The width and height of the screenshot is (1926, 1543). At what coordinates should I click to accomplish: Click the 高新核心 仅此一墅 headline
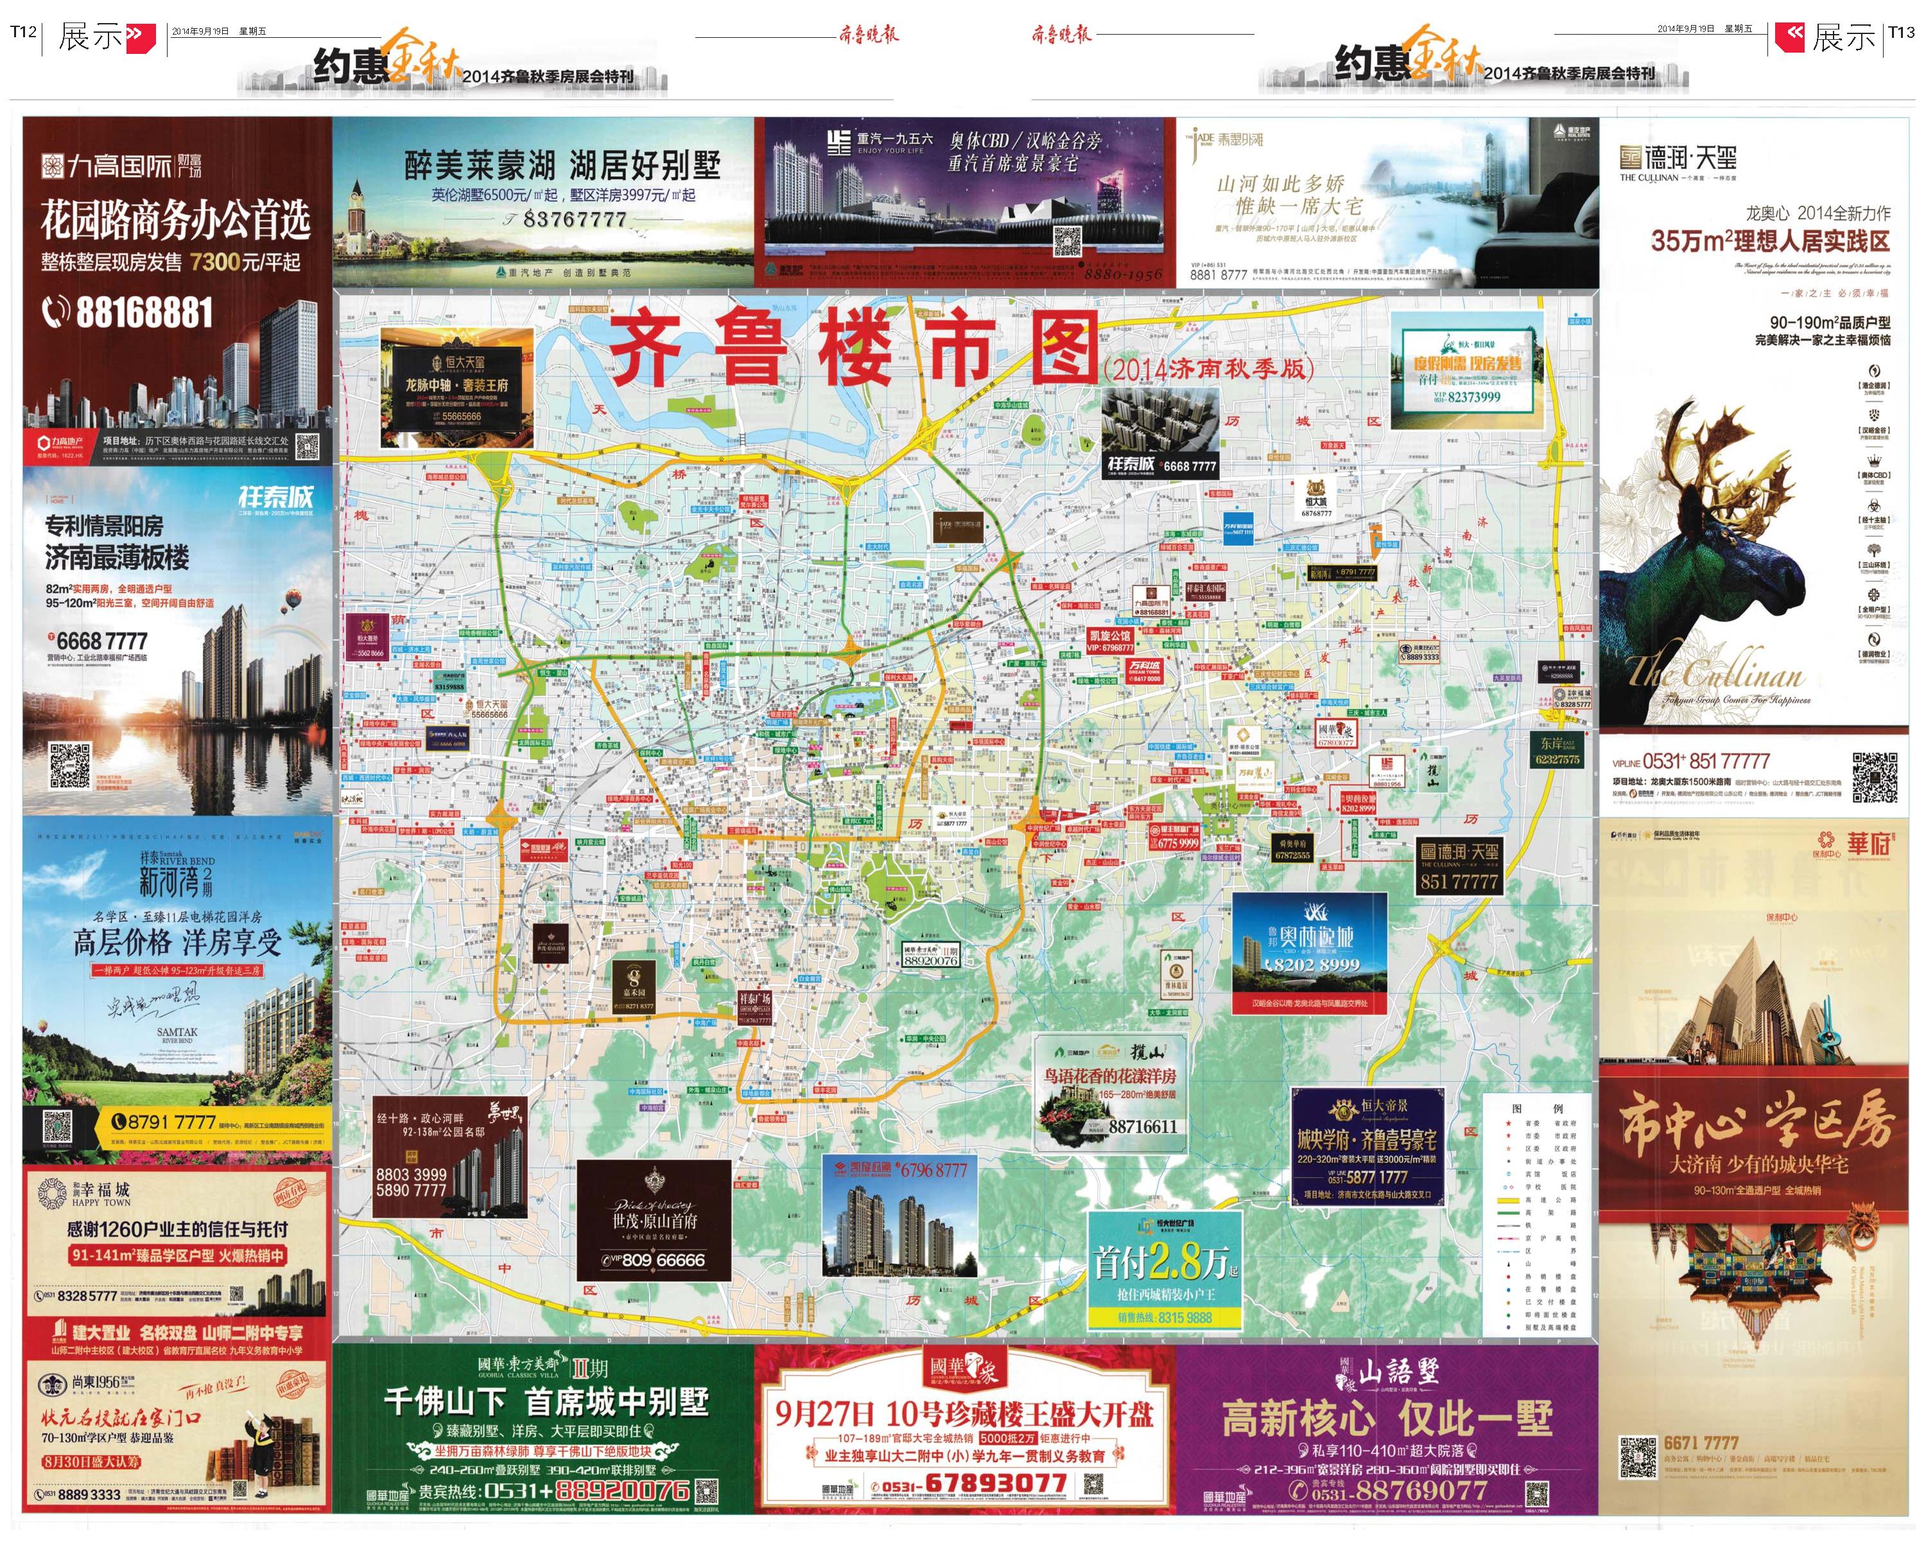pos(1387,1418)
